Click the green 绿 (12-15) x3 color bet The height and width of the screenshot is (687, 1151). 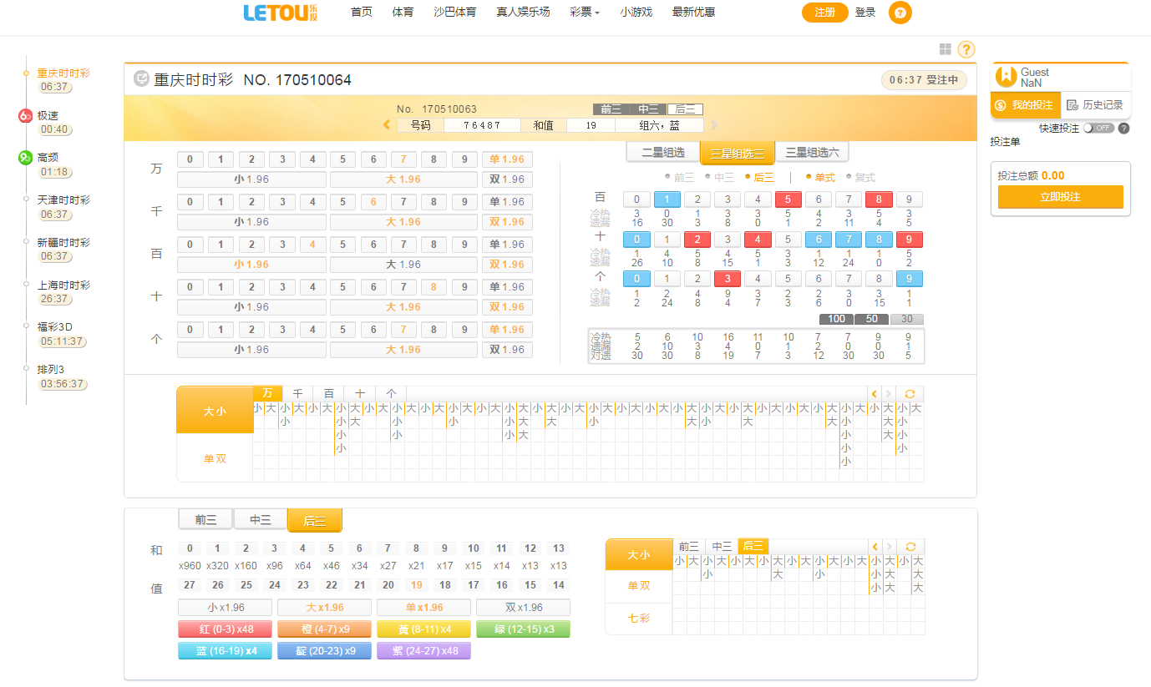pyautogui.click(x=523, y=629)
